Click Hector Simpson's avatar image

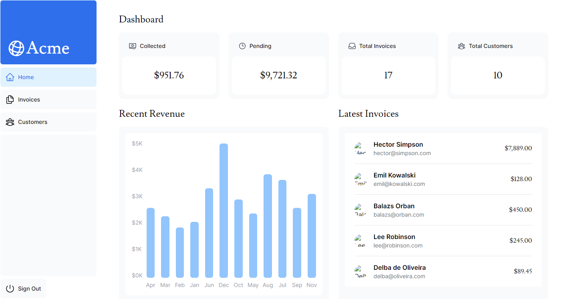tap(361, 148)
